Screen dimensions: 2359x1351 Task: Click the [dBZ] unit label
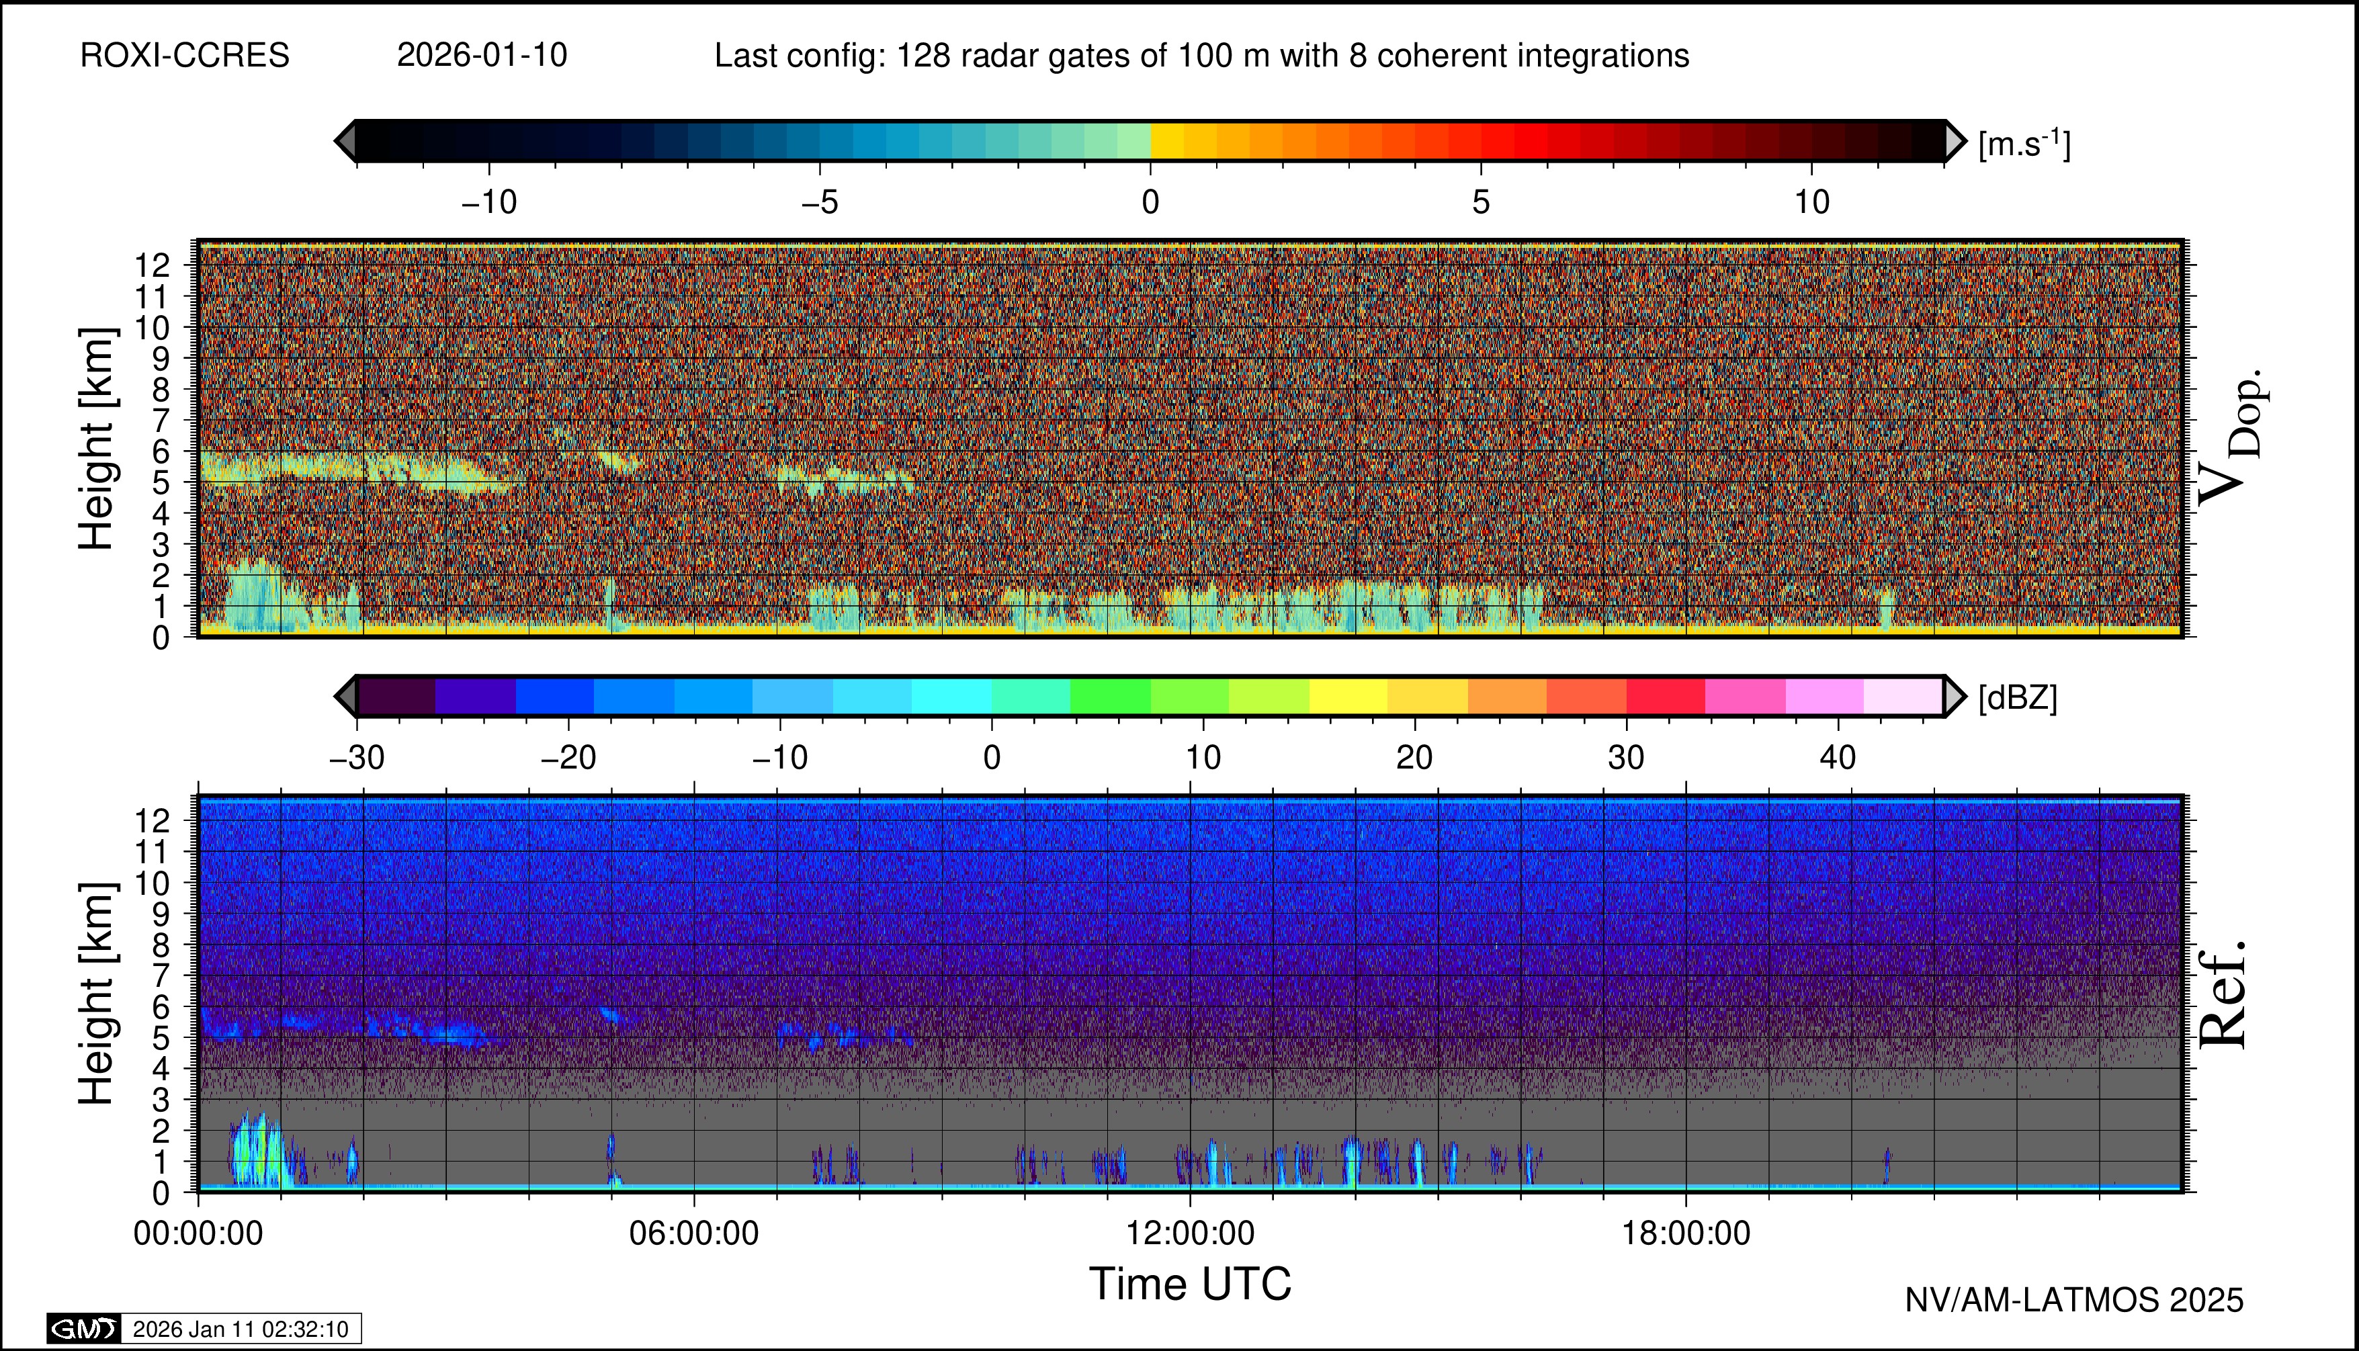tap(2018, 698)
